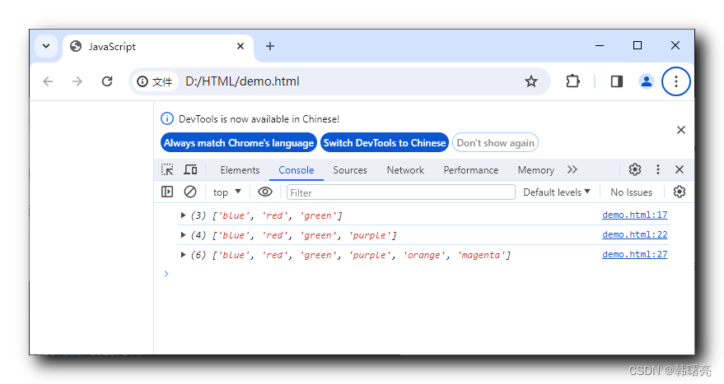
Task: Open the Default levels dropdown
Action: (557, 192)
